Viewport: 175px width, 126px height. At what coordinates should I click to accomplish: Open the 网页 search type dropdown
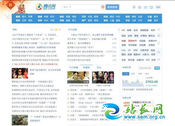click(x=67, y=7)
